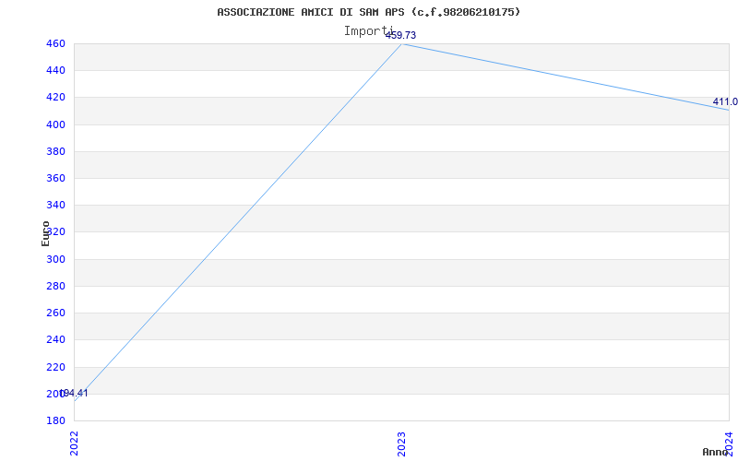The image size is (738, 461).
Task: Click the 194.41 data label for 2022
Action: click(74, 394)
